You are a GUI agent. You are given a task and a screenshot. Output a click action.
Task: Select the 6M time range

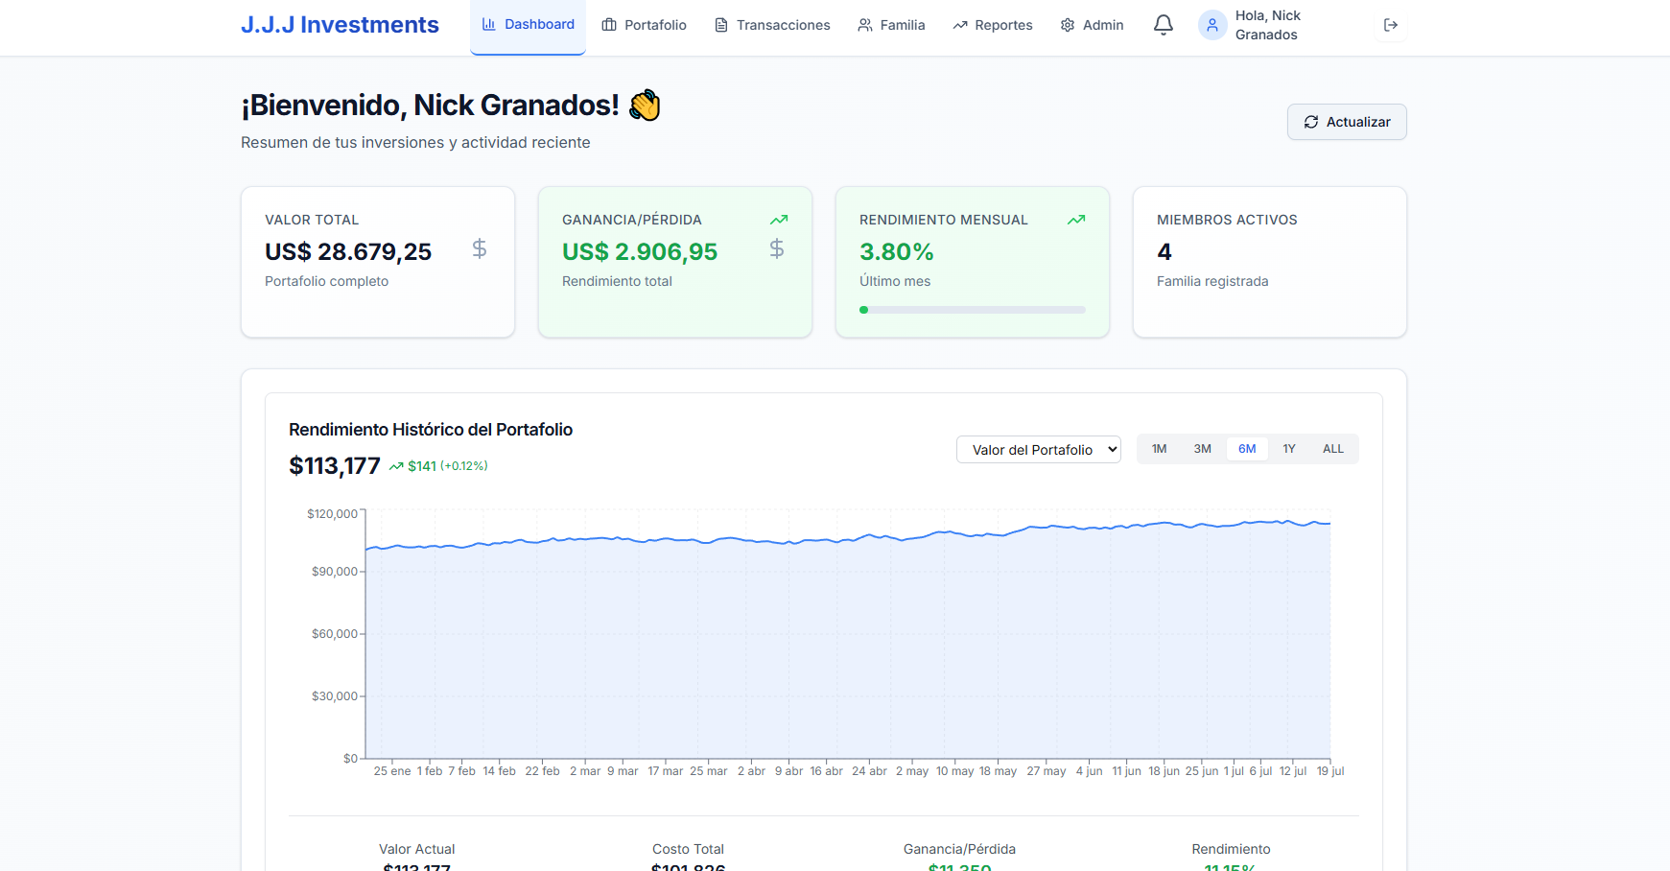pyautogui.click(x=1247, y=449)
